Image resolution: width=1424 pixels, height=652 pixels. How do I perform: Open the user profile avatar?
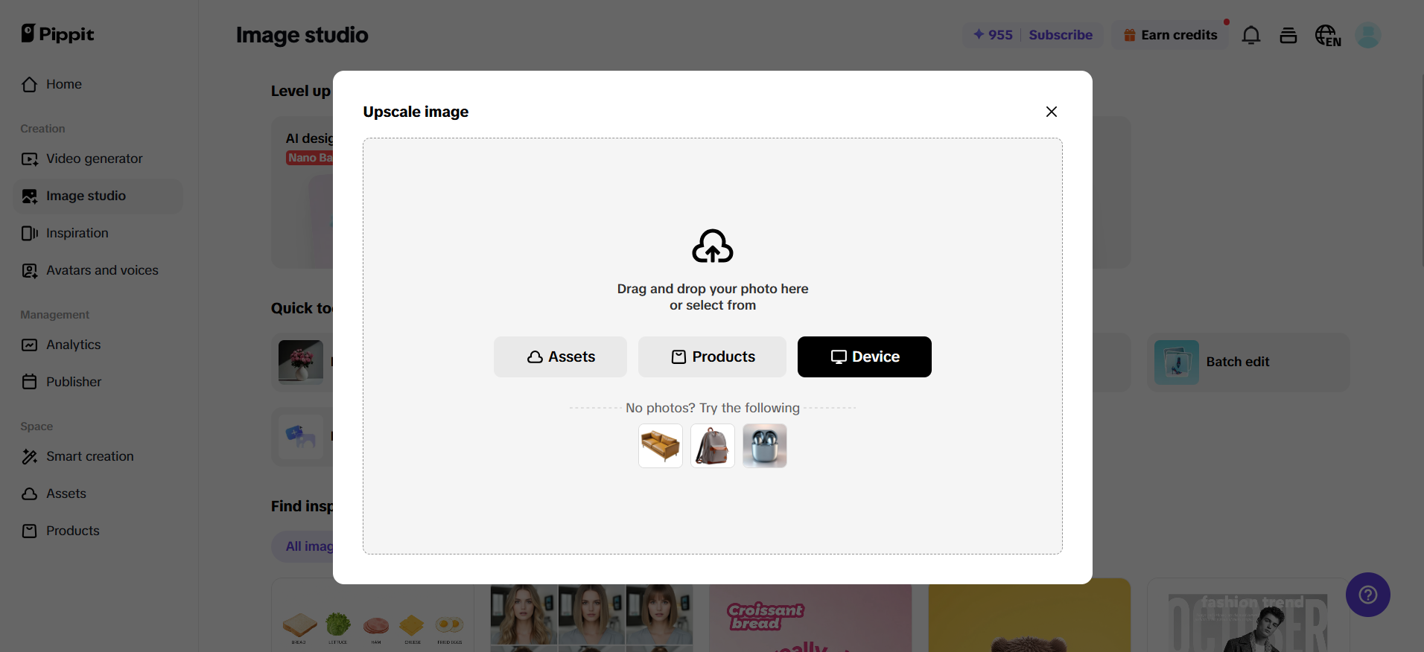click(x=1367, y=35)
